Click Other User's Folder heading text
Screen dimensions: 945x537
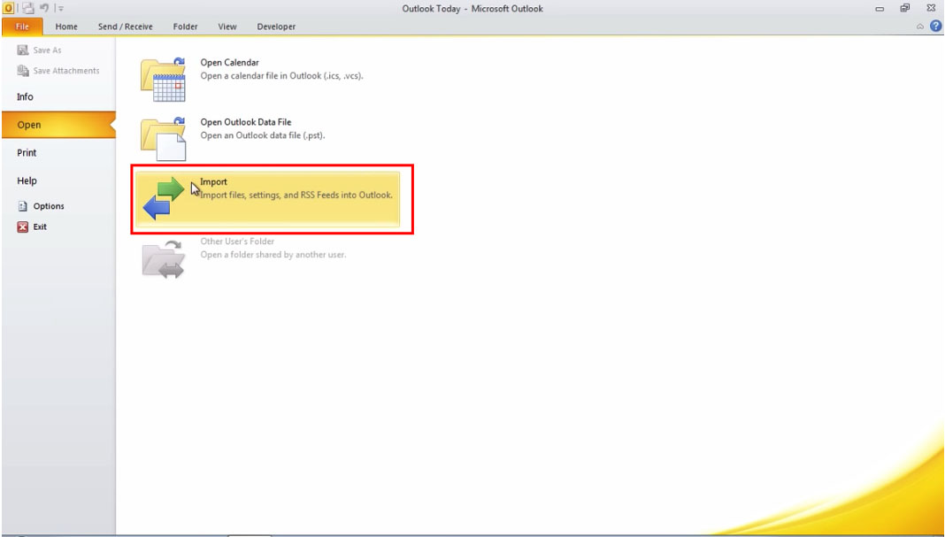237,242
